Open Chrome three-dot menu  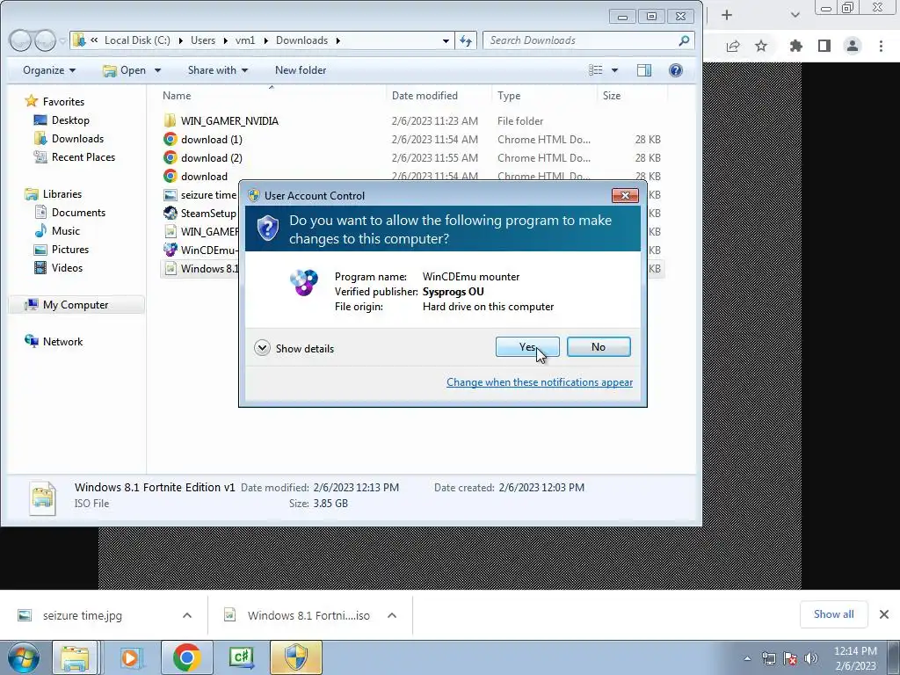[x=881, y=46]
